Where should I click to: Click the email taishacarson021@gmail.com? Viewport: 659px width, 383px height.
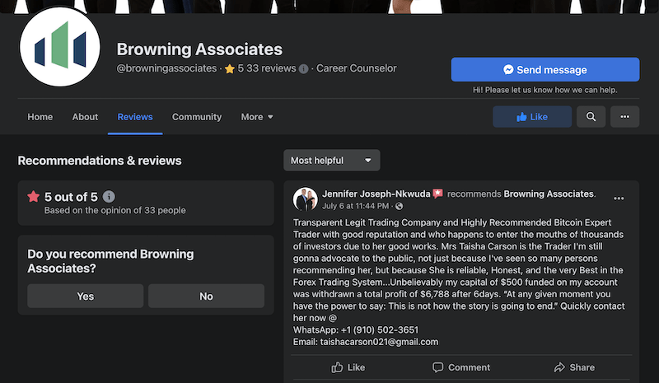(379, 342)
